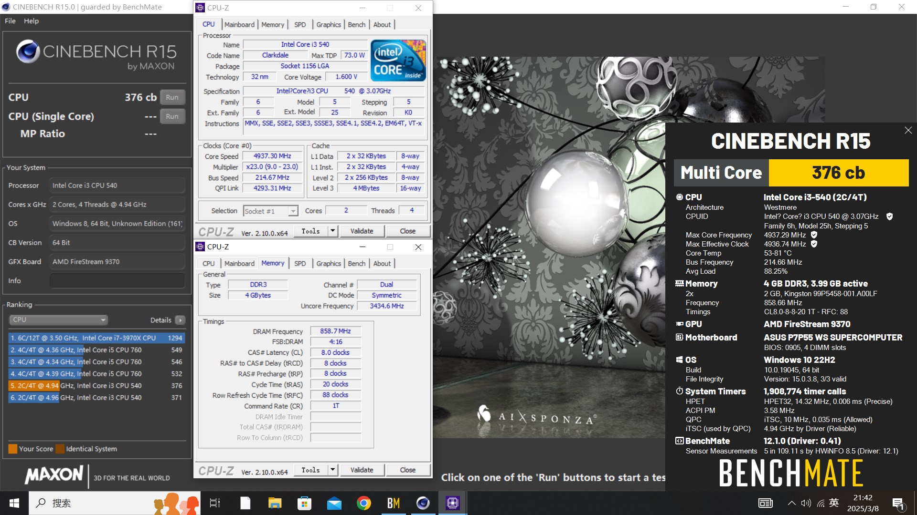Open File Explorer from the taskbar

(275, 503)
